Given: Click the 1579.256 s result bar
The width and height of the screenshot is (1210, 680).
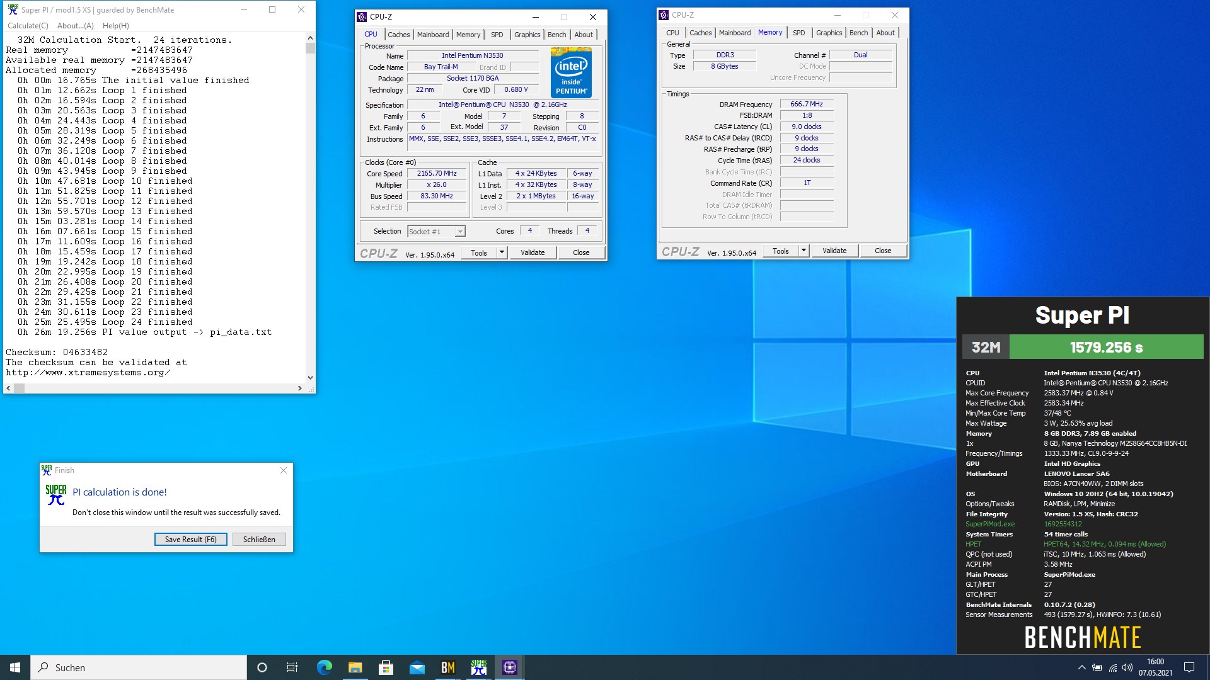Looking at the screenshot, I should click(1106, 347).
